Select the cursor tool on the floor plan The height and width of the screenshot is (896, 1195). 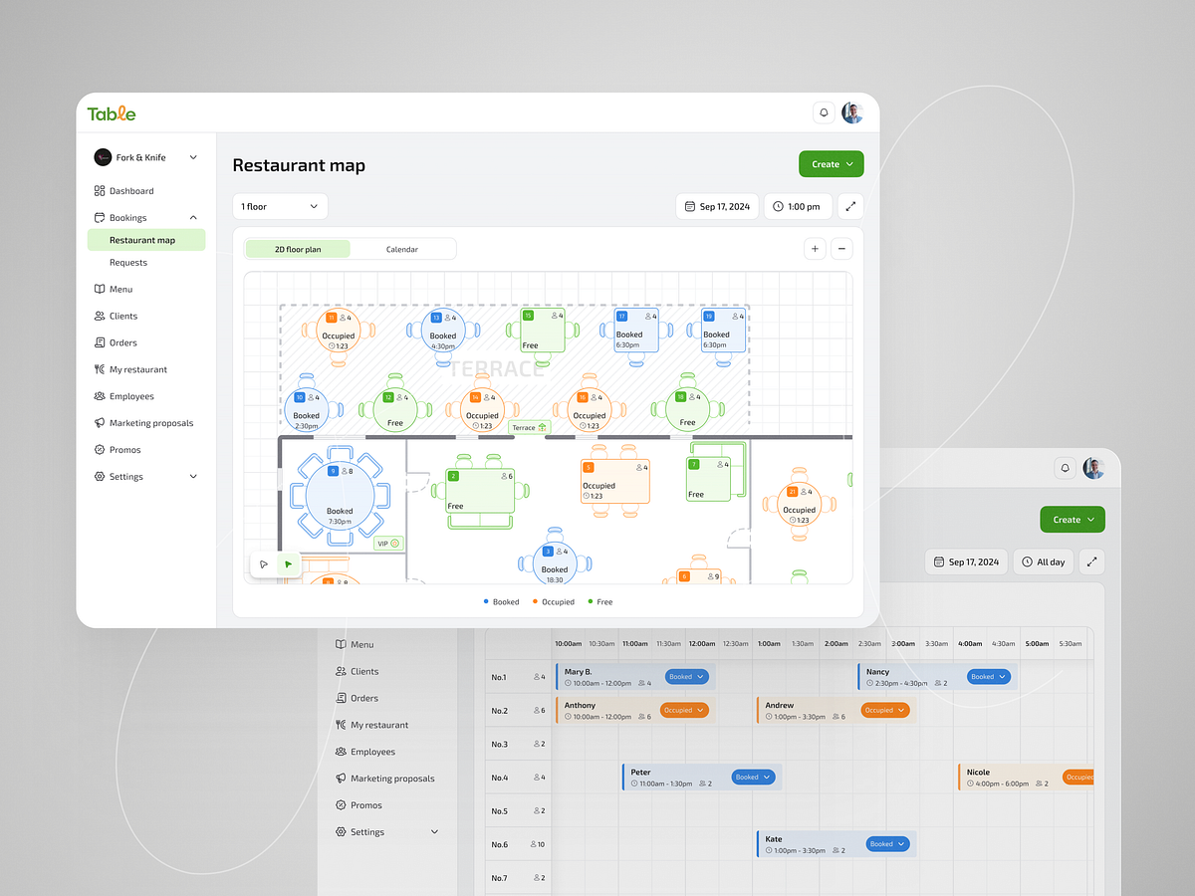point(263,563)
